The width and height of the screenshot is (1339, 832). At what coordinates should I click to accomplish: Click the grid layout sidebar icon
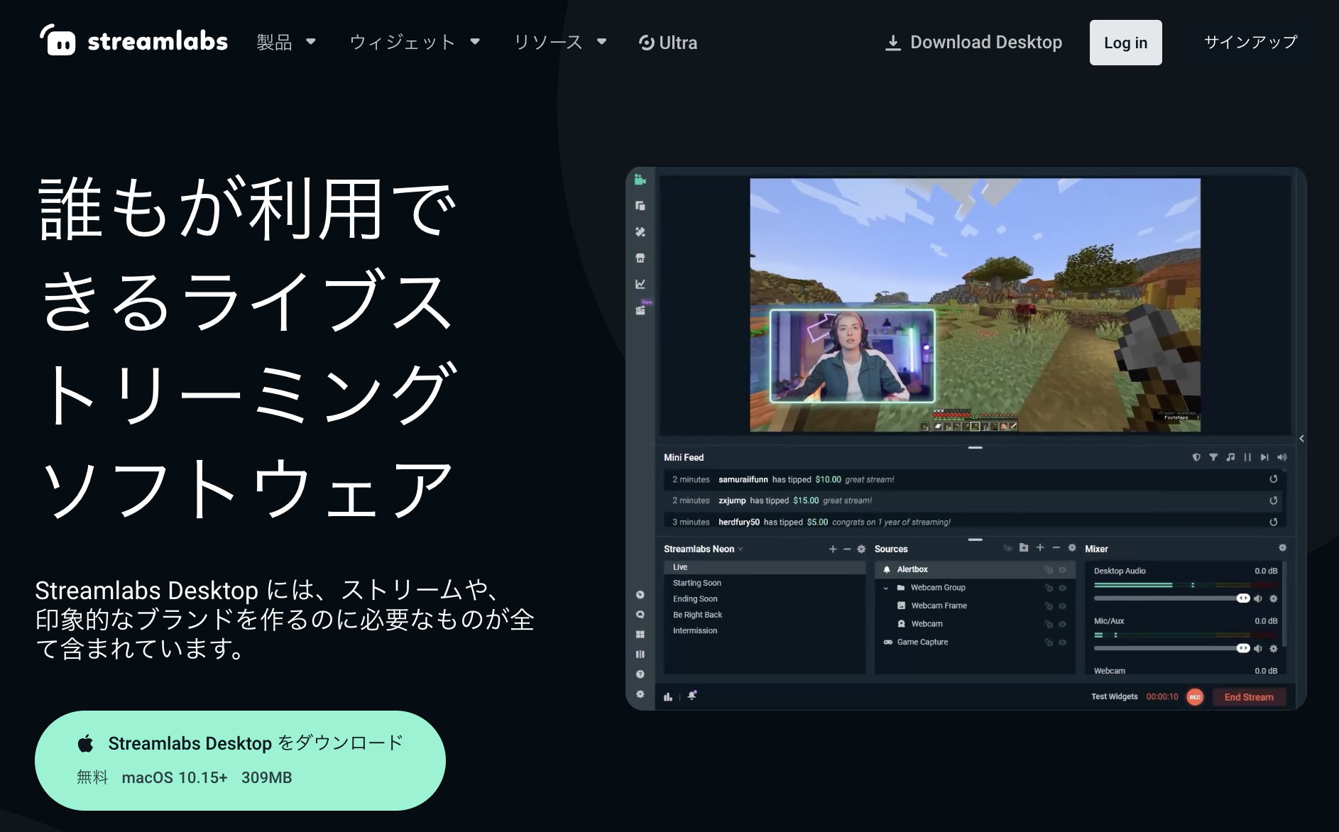640,635
